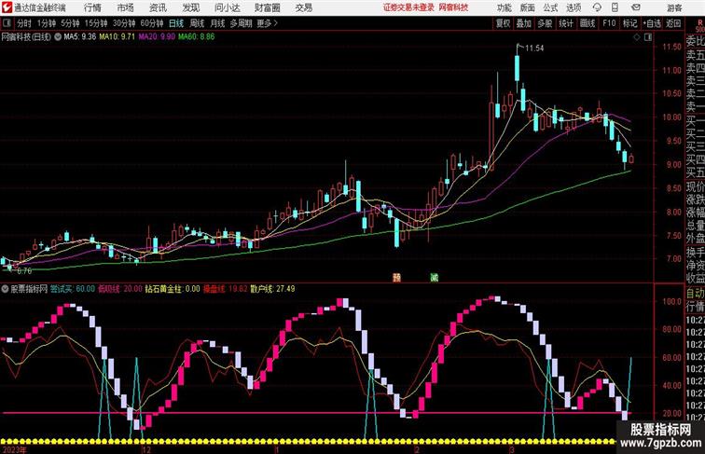This screenshot has height=454, width=705.
Task: Switch to the 60分钟 period tab
Action: pos(151,23)
